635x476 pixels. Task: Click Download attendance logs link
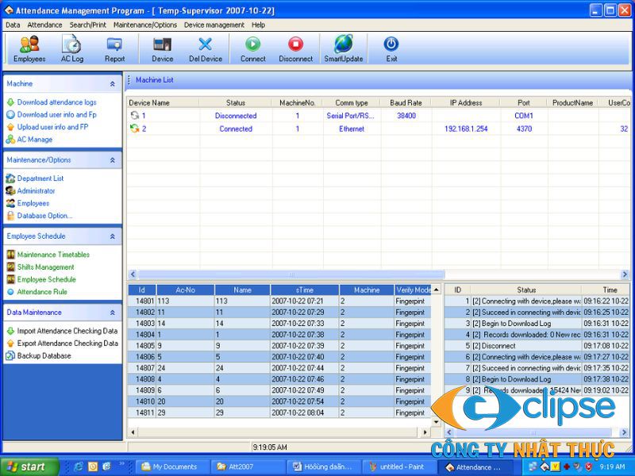pos(56,102)
